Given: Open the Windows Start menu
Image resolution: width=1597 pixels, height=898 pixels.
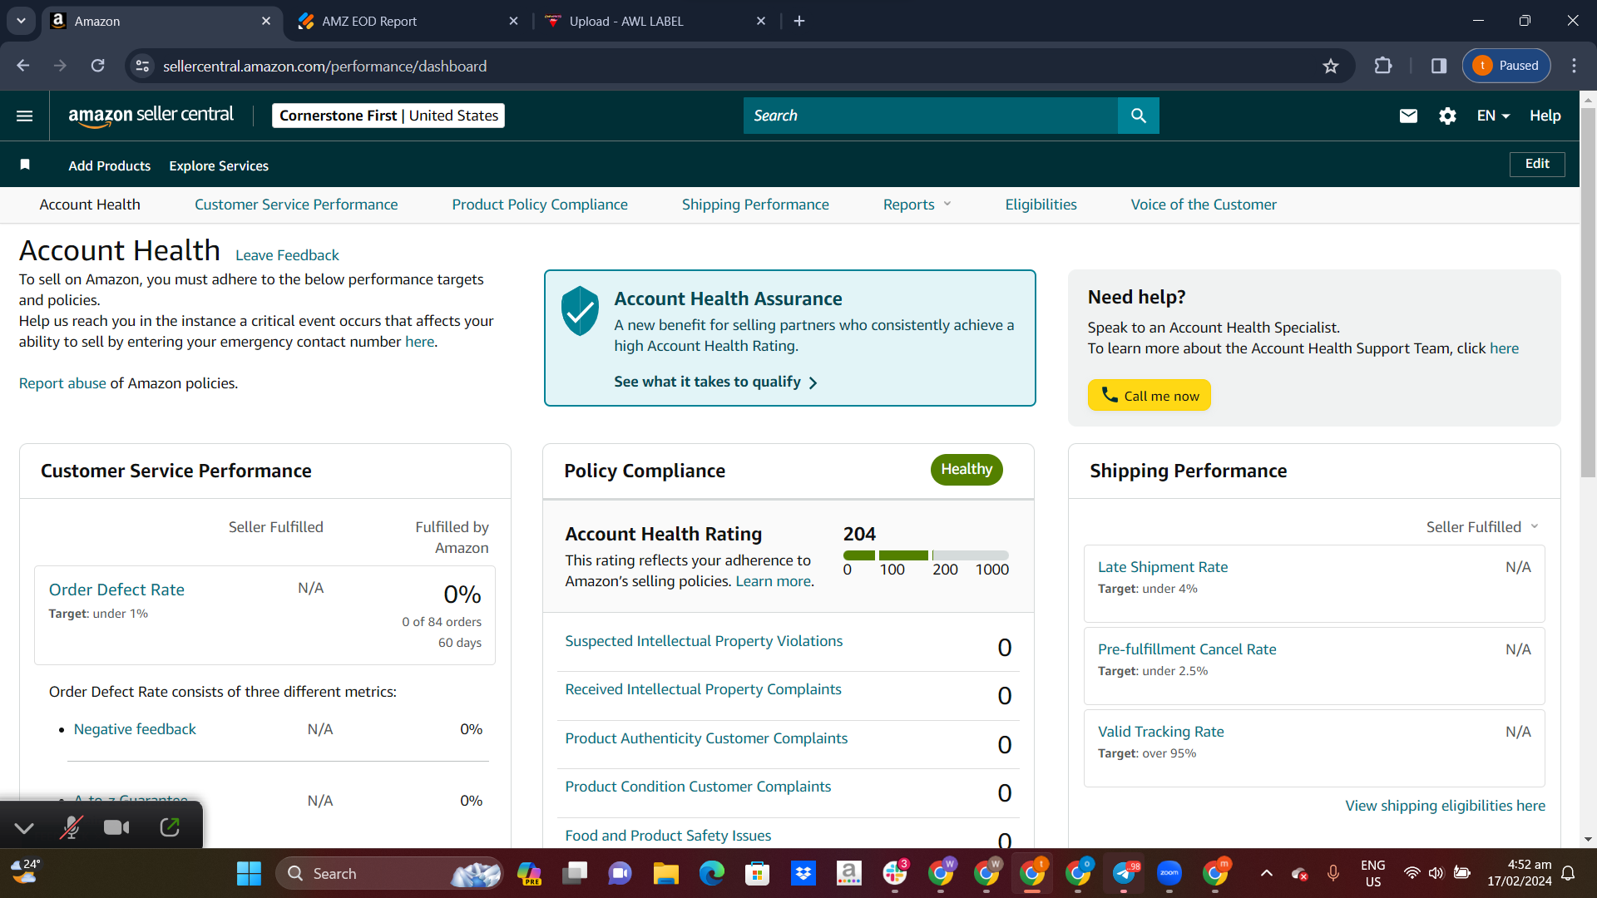Looking at the screenshot, I should pyautogui.click(x=249, y=873).
